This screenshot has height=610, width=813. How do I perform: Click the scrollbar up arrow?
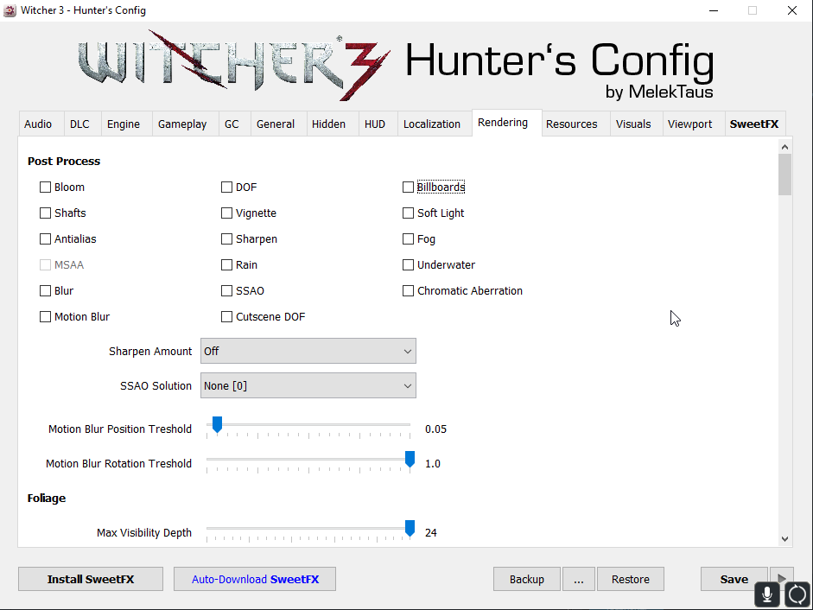(x=784, y=147)
